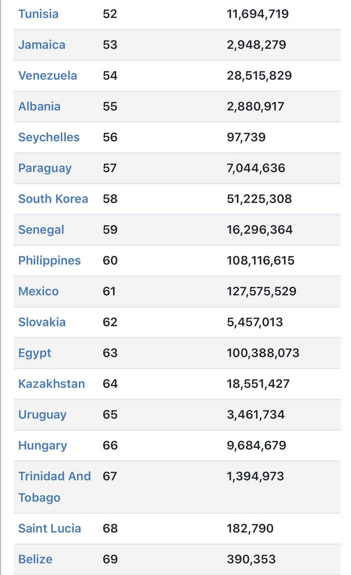Screen dimensions: 351x575
Task: Click the Uruguay link
Action: pos(42,415)
